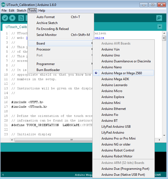Choose Arduino NG or older
The height and width of the screenshot is (179, 168).
coord(124,144)
